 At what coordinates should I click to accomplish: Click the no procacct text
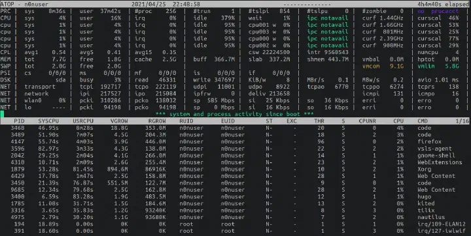pyautogui.click(x=438, y=11)
